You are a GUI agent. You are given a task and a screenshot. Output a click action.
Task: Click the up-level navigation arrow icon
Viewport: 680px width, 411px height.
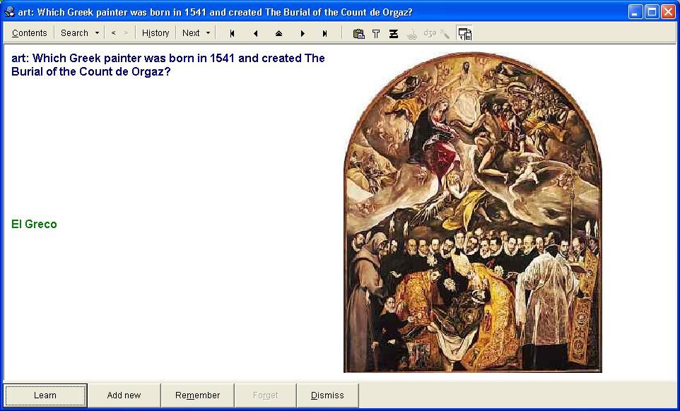[x=279, y=33]
